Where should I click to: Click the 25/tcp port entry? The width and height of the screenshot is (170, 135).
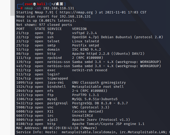click(x=22, y=45)
